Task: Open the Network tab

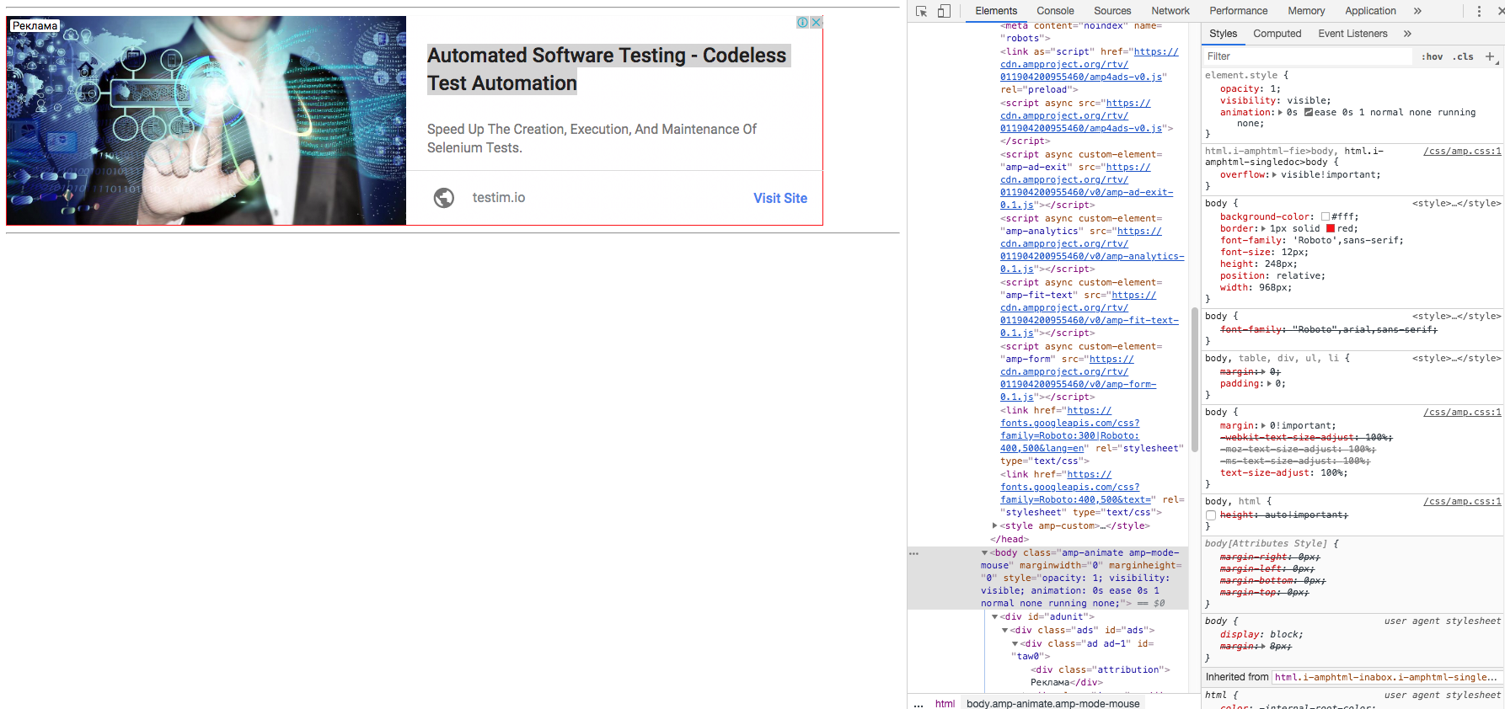Action: pyautogui.click(x=1170, y=11)
